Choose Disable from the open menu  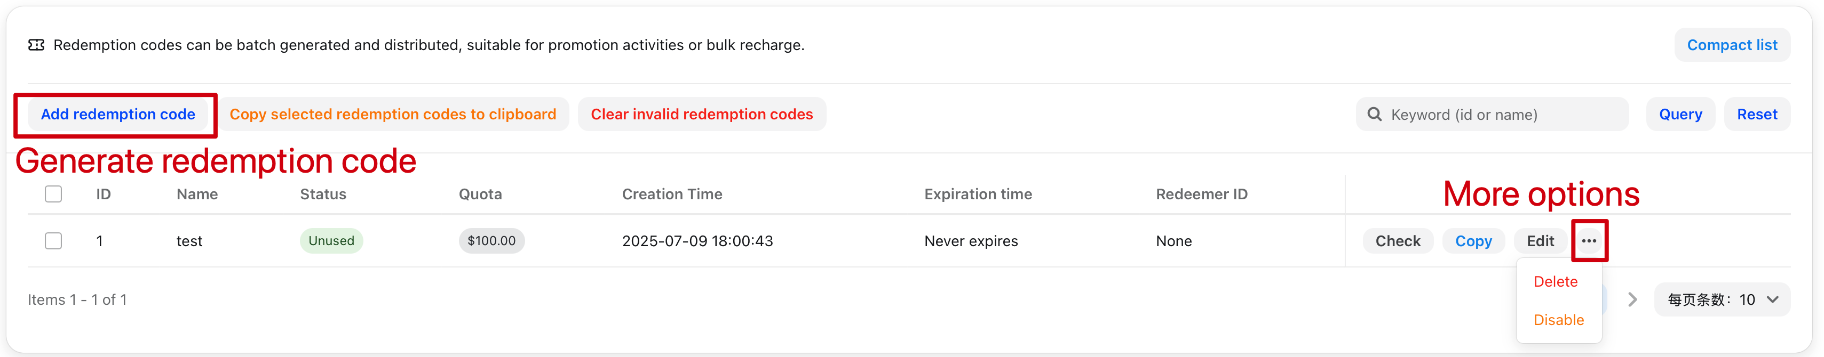coord(1558,320)
